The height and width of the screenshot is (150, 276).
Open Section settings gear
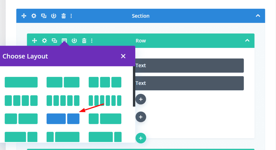(x=34, y=16)
